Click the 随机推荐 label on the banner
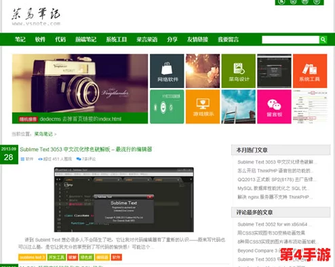335x267 pixels. (x=28, y=119)
